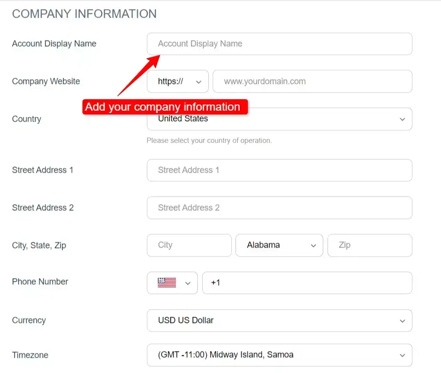441x373 pixels.
Task: Click the www.yourdomain.com website field
Action: [312, 81]
